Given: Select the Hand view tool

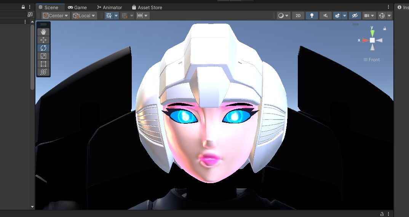Looking at the screenshot, I should pyautogui.click(x=43, y=32).
